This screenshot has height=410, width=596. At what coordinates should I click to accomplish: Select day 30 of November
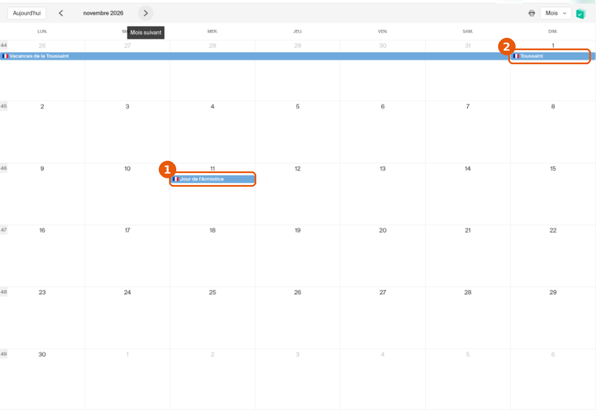point(42,354)
